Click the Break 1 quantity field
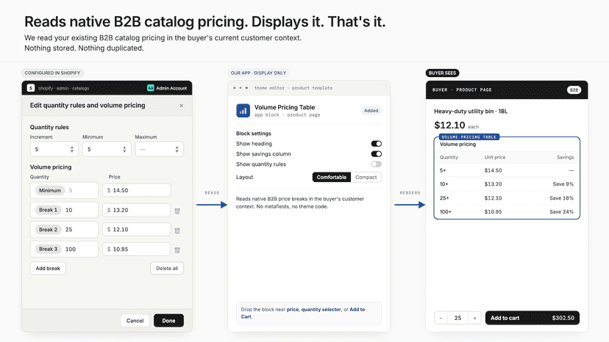The image size is (609, 342). [64, 210]
